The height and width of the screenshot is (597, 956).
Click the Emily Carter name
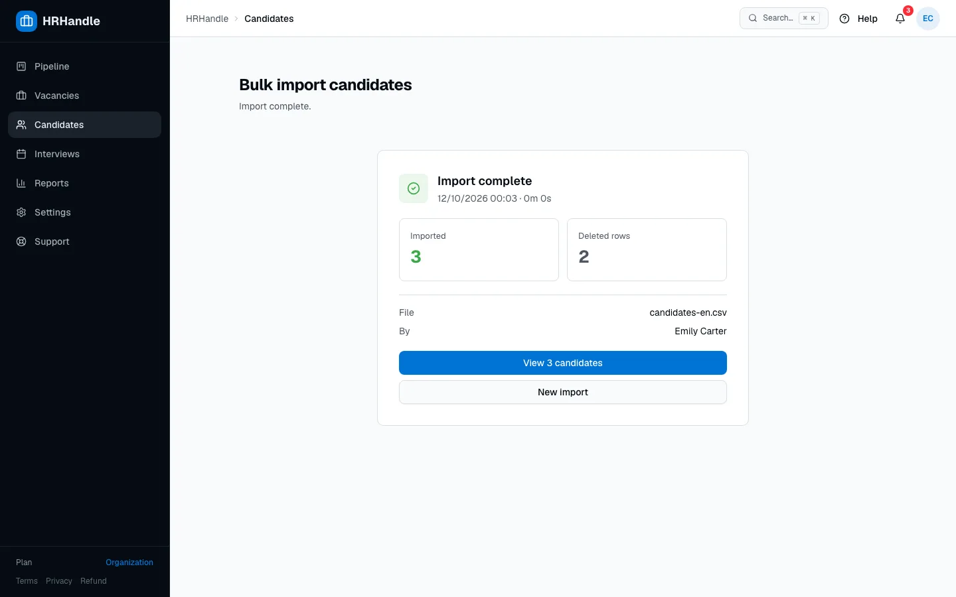coord(700,331)
